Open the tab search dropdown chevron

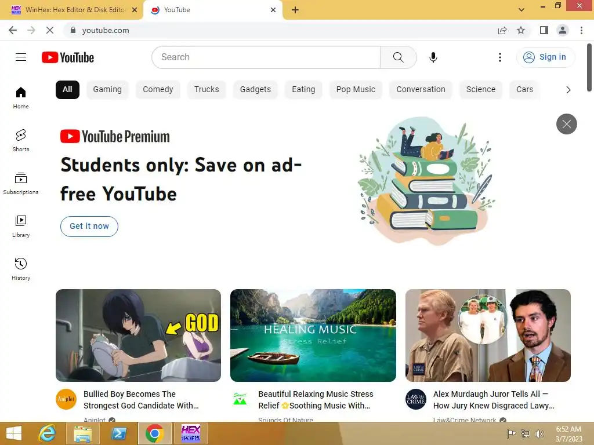click(x=521, y=10)
